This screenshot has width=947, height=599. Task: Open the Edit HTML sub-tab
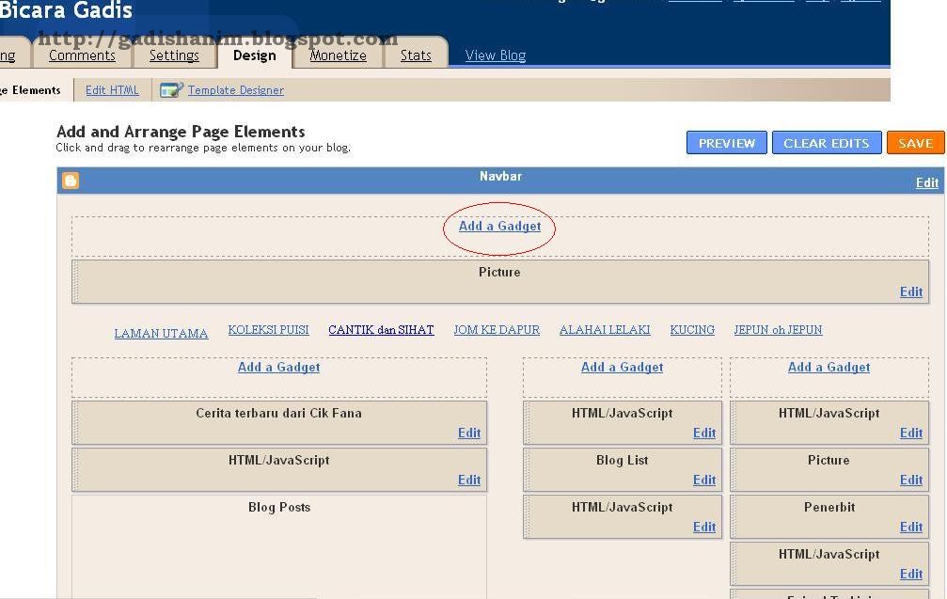pyautogui.click(x=112, y=90)
